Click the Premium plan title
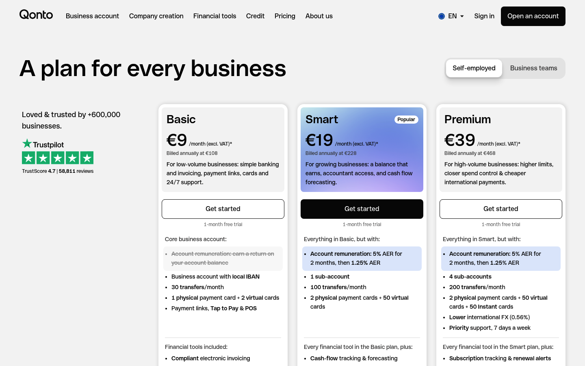Screen dimensions: 585x366 click(x=468, y=120)
